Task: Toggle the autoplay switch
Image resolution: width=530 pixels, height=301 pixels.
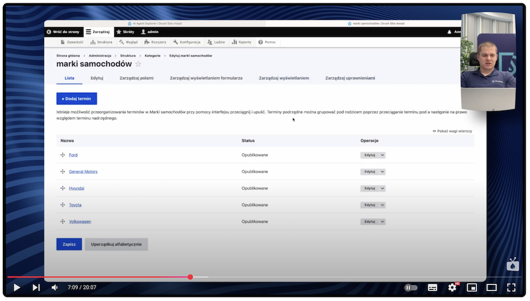Action: [x=411, y=288]
